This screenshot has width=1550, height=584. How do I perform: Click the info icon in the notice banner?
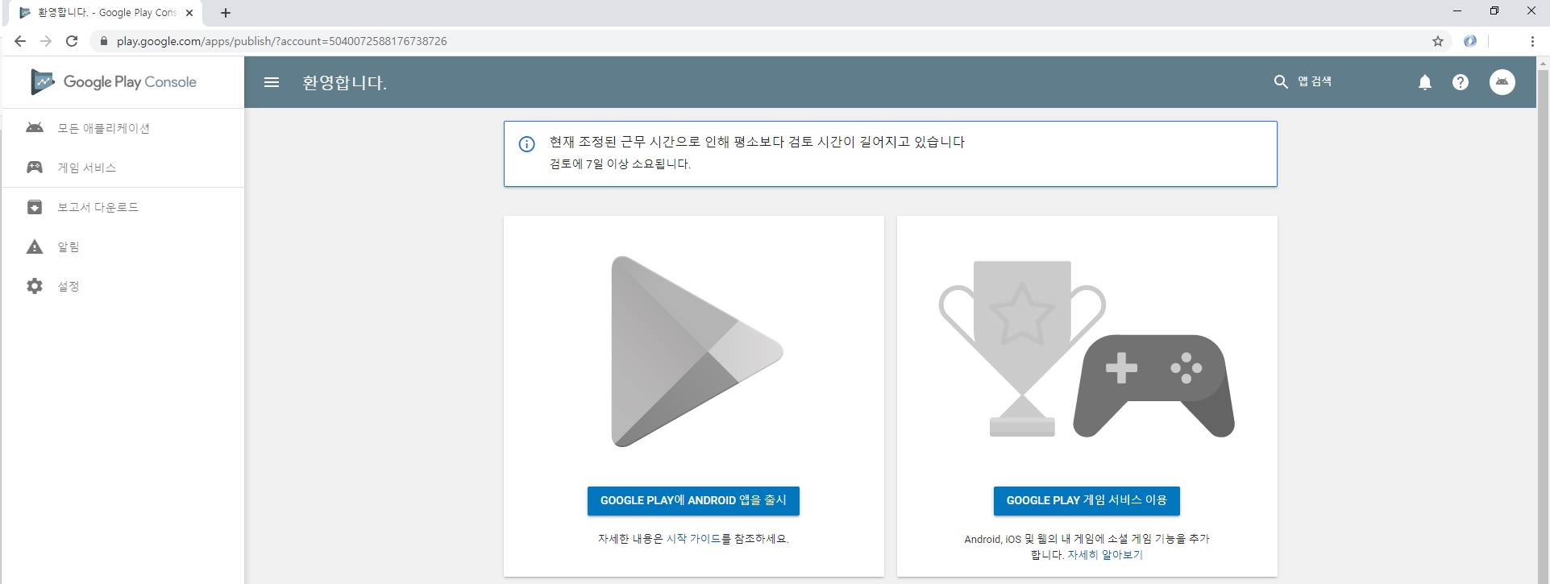(x=526, y=144)
